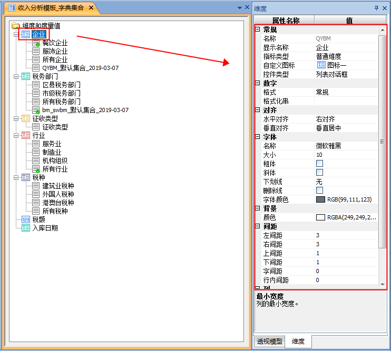The image size is (391, 351).
Task: Click the 维度和度量值 root folder icon
Action: (x=16, y=25)
